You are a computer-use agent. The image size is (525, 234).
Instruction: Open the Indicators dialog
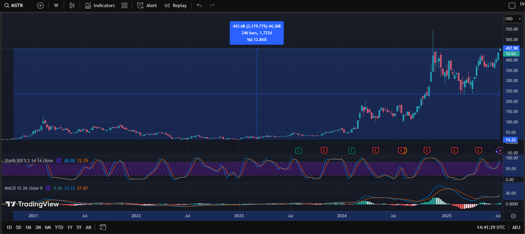pos(100,5)
